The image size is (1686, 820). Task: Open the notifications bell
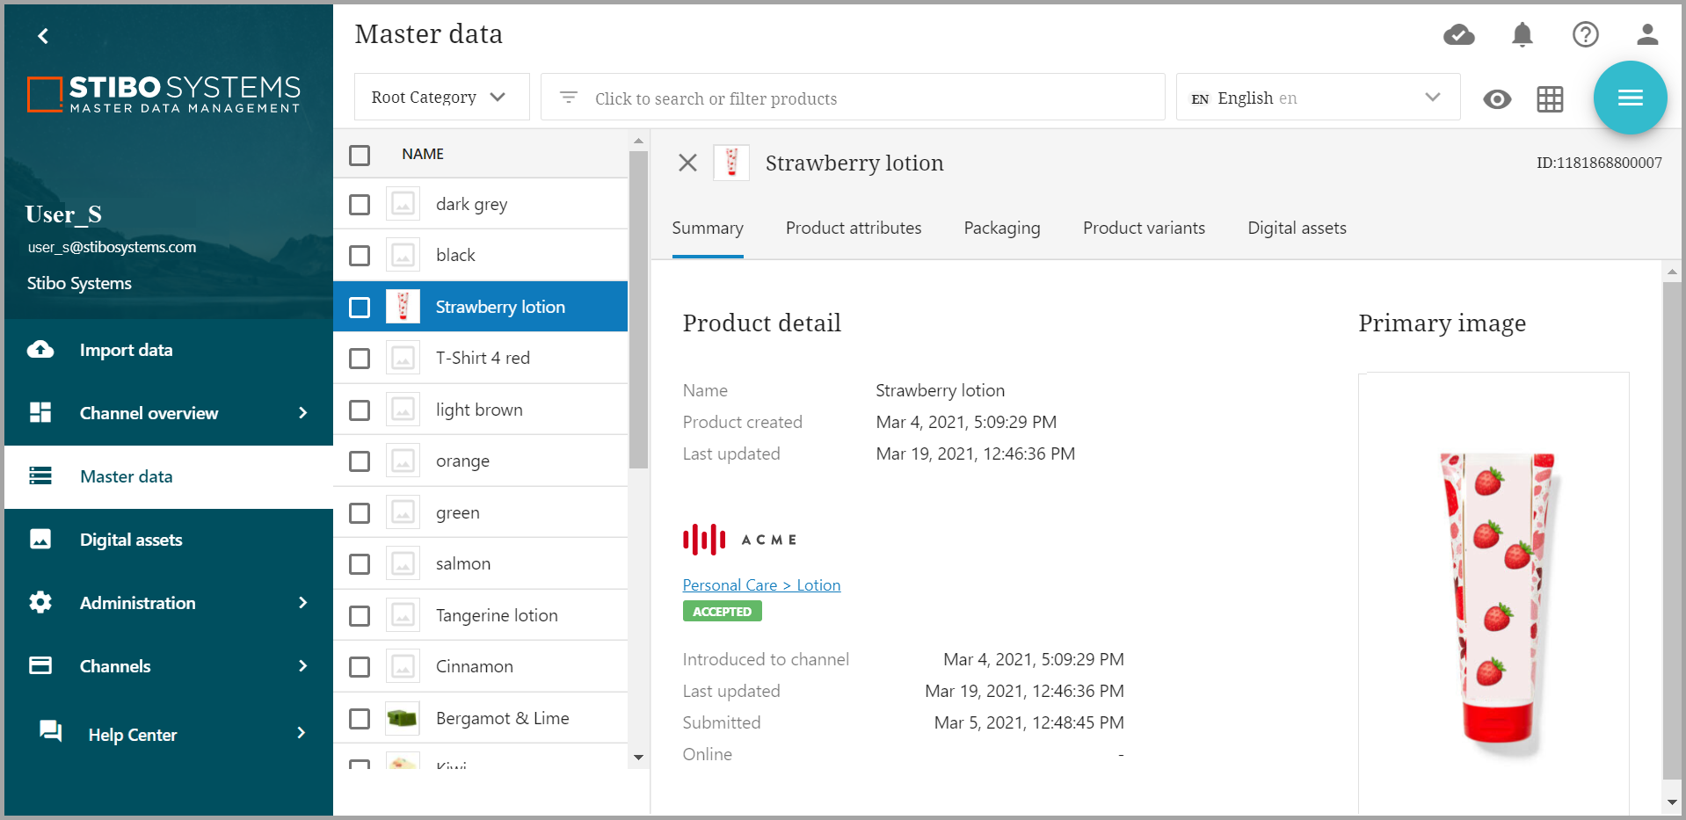pyautogui.click(x=1522, y=35)
